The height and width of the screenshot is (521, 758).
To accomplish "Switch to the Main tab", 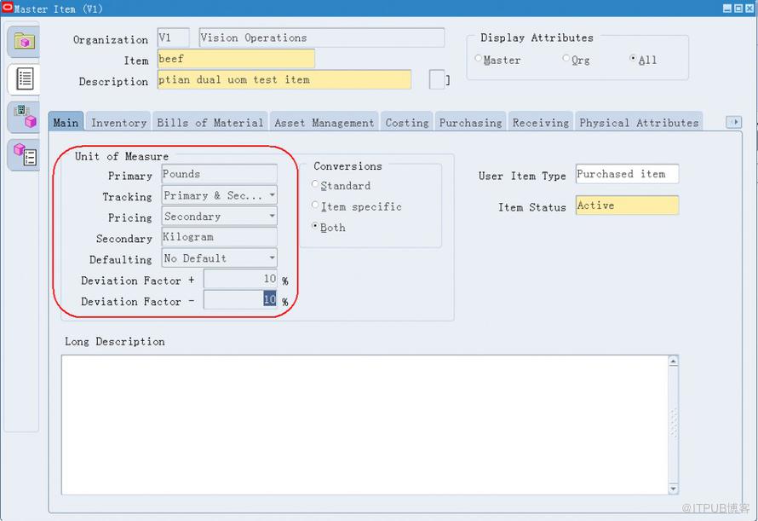I will [x=66, y=123].
